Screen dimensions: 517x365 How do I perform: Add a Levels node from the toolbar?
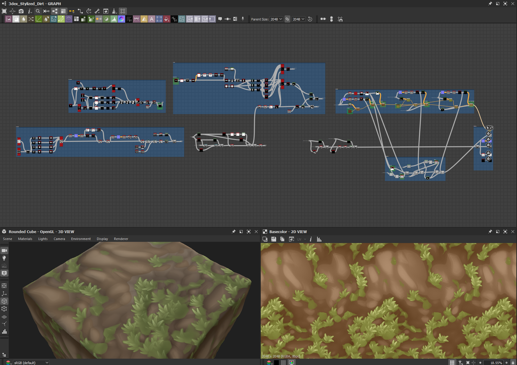114,19
